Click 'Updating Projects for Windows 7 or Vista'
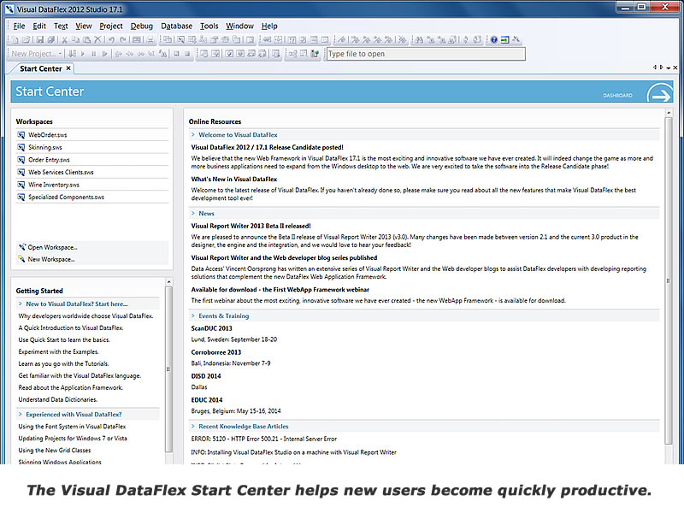Screen dimensions: 684x513 click(73, 439)
